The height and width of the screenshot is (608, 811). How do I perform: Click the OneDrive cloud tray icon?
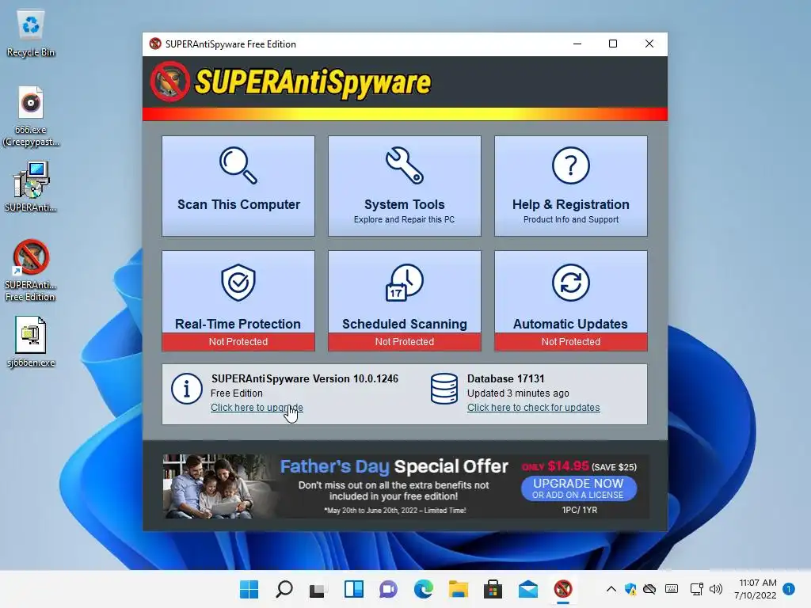click(x=649, y=589)
